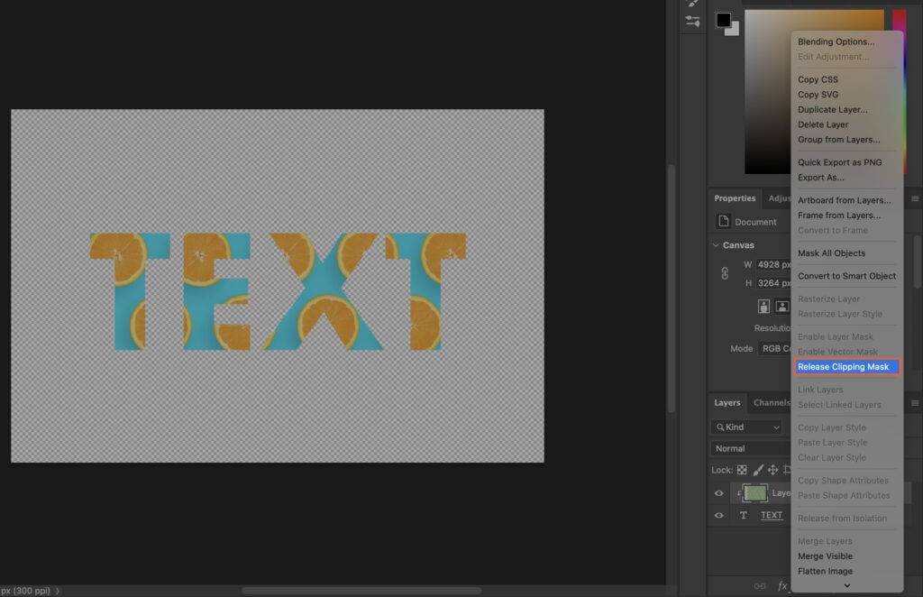Click the Document icon in Properties panel
The image size is (923, 597).
724,221
